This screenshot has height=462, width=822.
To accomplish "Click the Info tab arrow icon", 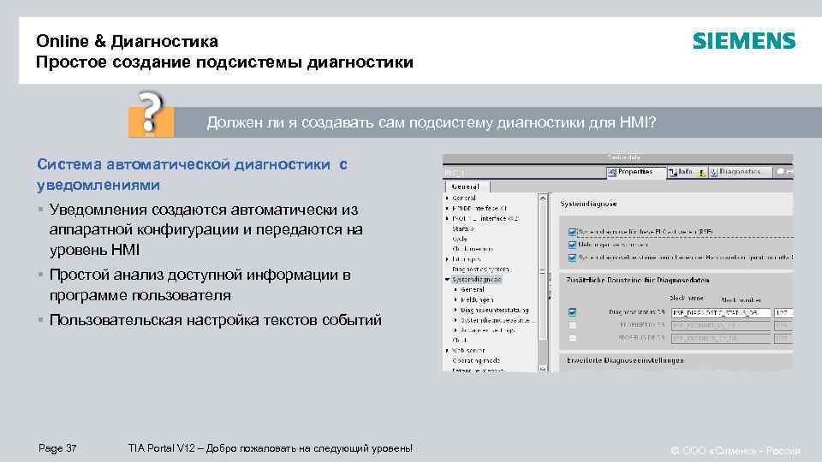I will pos(673,172).
